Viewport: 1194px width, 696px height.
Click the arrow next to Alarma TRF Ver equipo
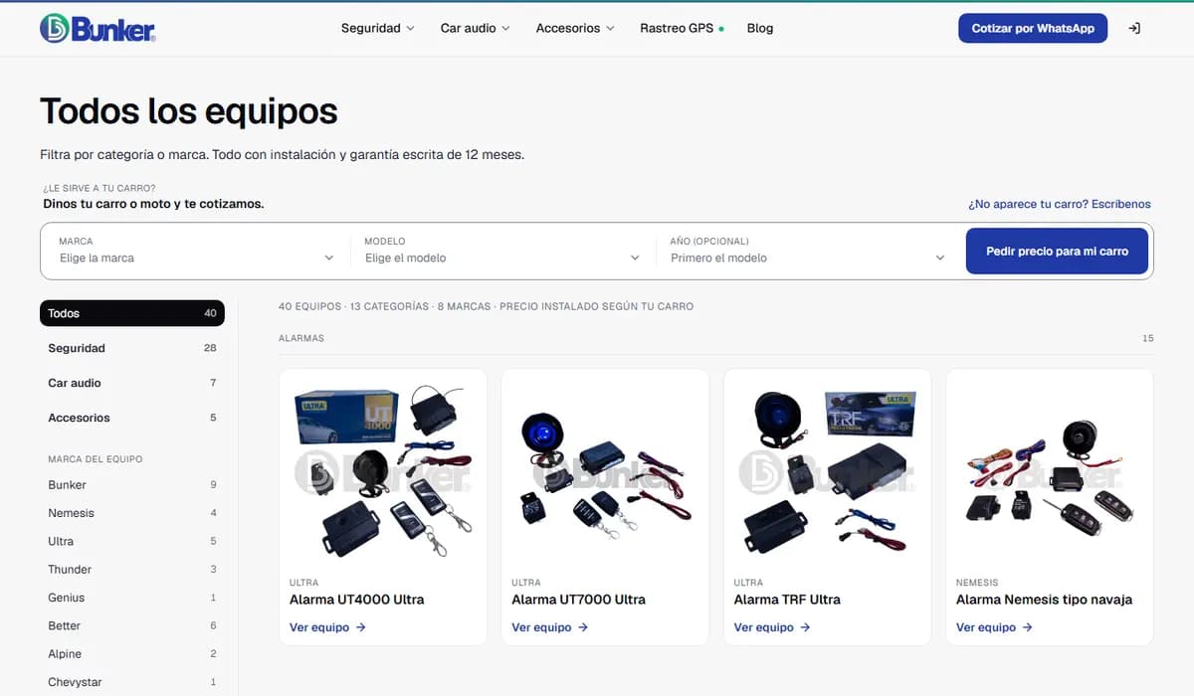tap(806, 627)
